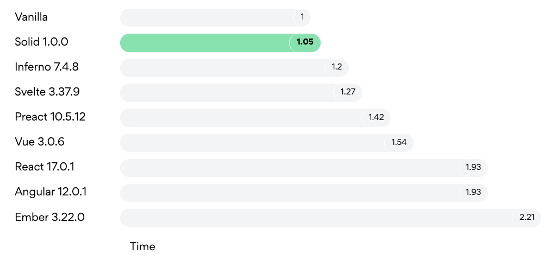Click the Time axis label

pos(142,246)
